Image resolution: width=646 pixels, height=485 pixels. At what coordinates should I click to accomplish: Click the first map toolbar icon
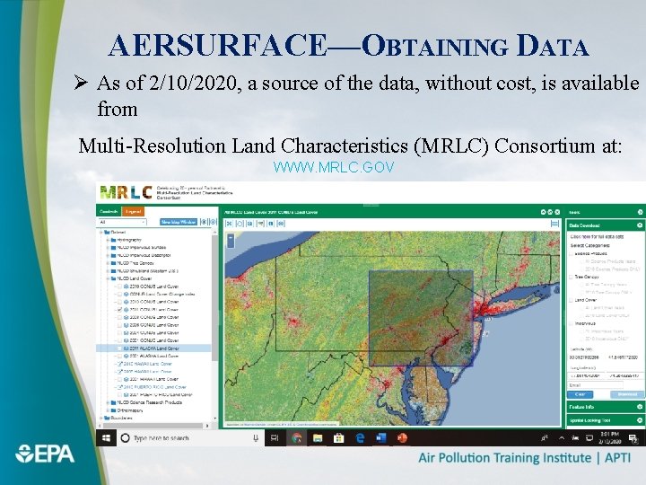tap(230, 224)
